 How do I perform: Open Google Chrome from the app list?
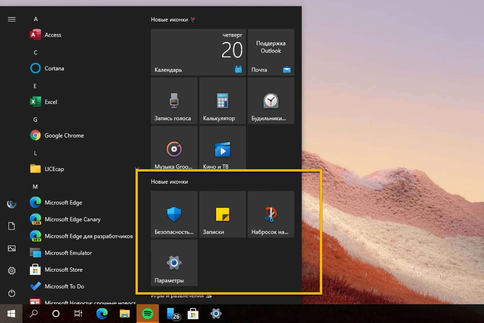point(64,135)
